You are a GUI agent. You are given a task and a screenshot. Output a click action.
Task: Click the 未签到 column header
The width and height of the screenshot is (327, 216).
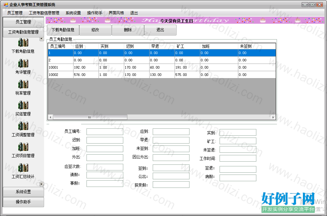[x=257, y=46]
